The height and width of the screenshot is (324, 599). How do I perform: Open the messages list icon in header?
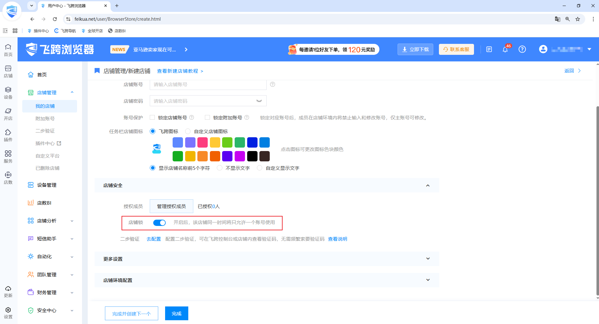tap(489, 49)
